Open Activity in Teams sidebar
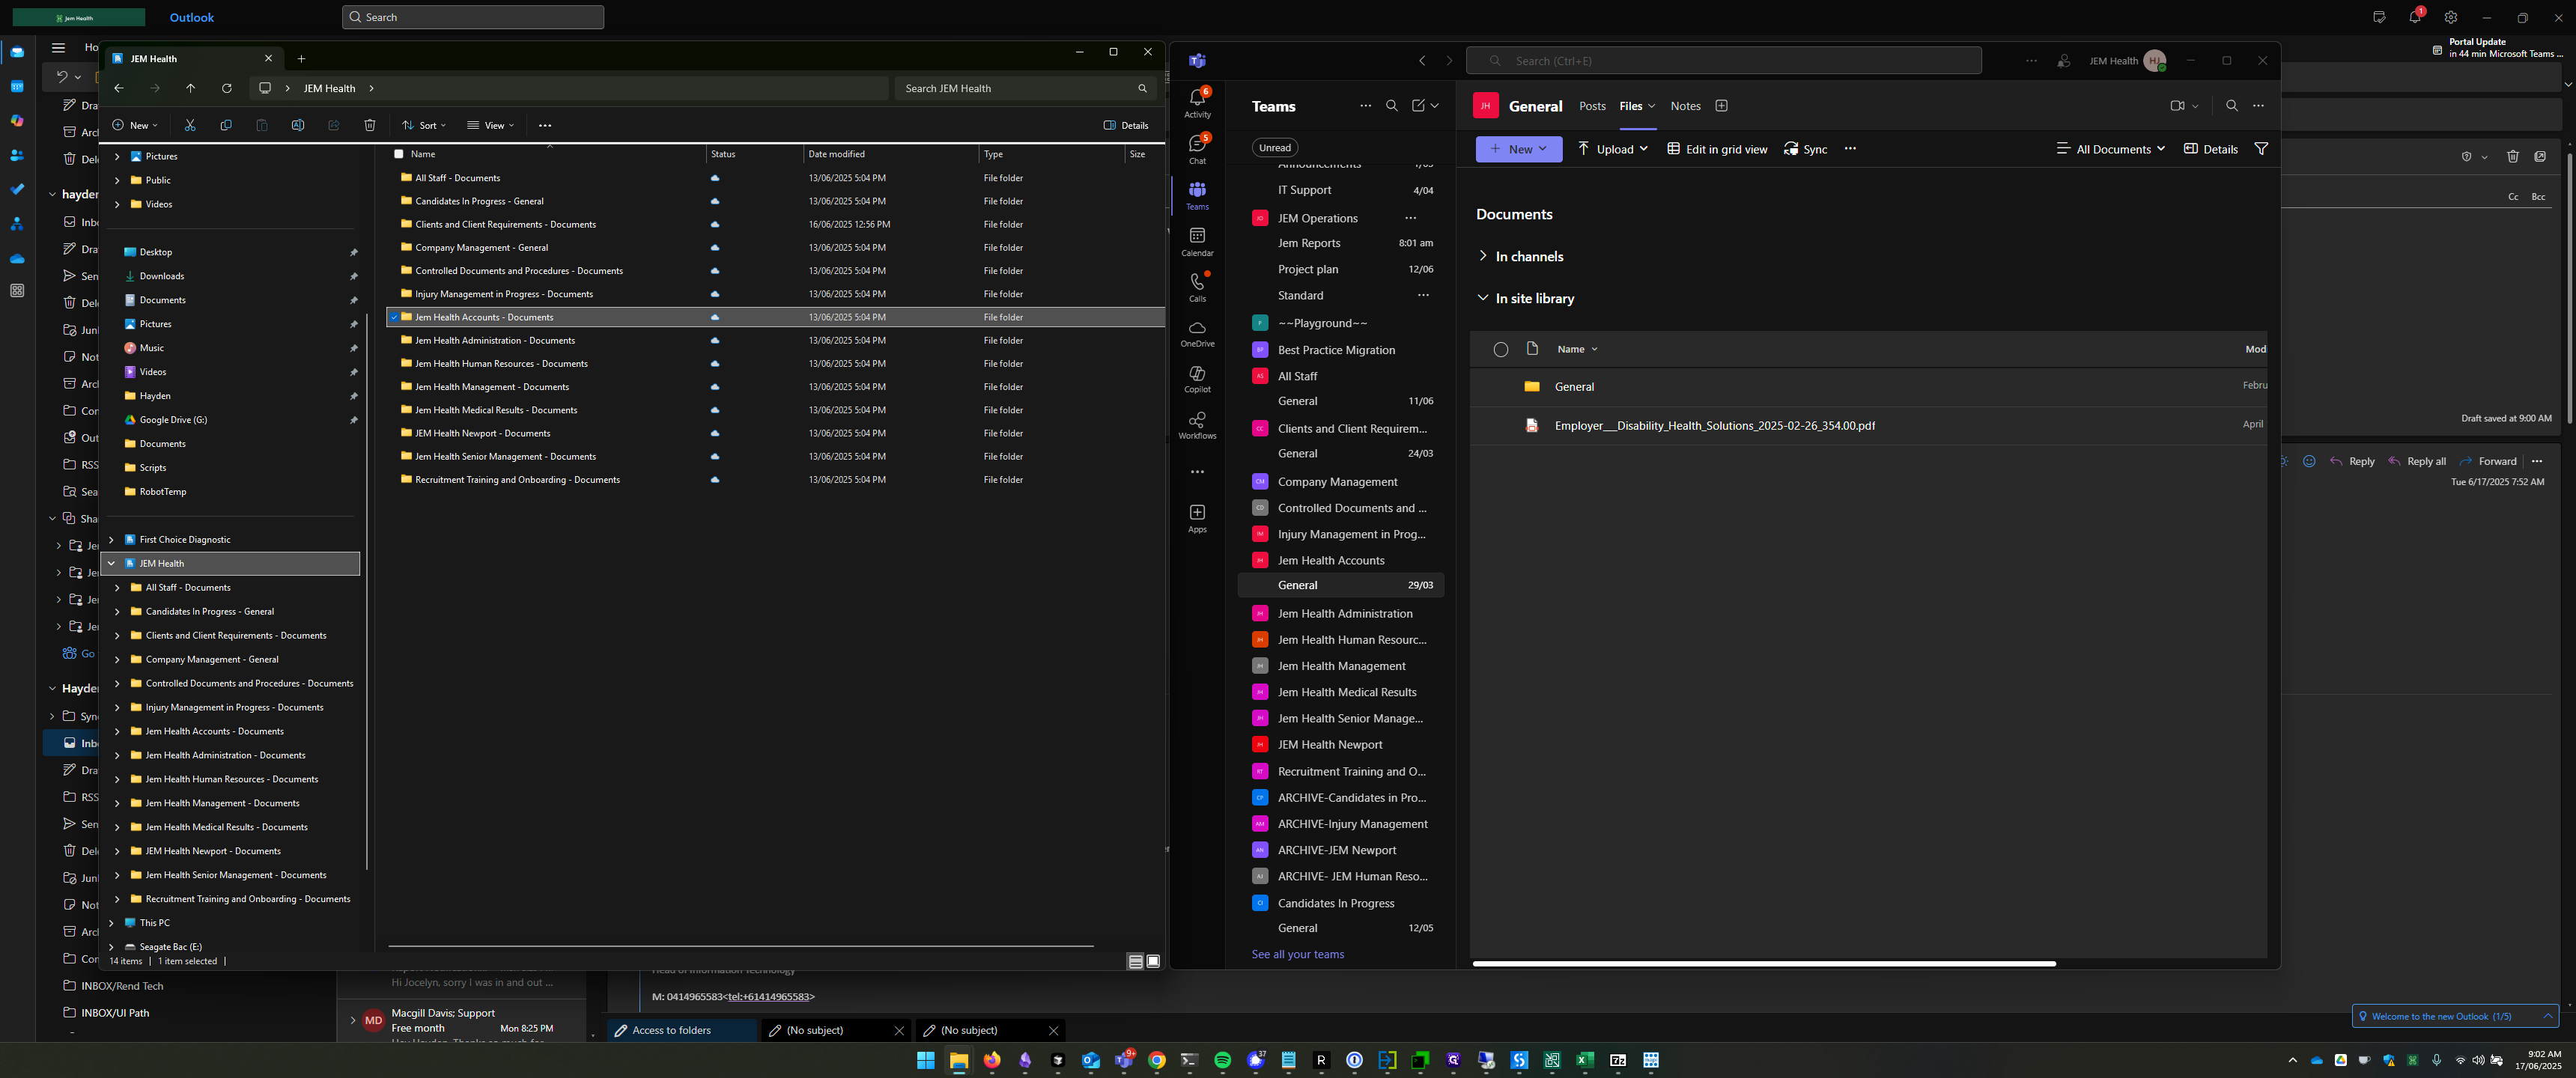2576x1078 pixels. (x=1197, y=102)
